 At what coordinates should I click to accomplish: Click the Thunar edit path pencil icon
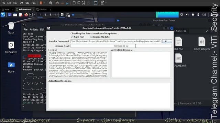coord(207,31)
